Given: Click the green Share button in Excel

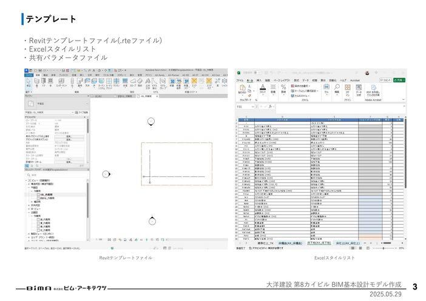Looking at the screenshot, I should click(x=399, y=80).
